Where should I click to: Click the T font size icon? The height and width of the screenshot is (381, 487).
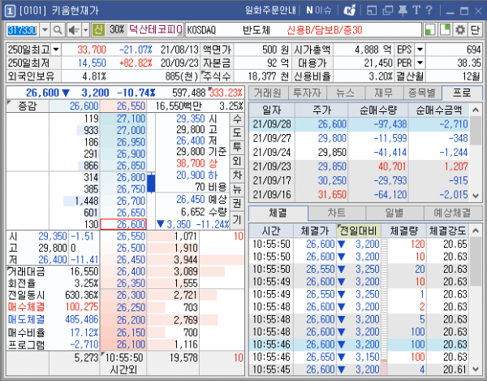click(416, 11)
